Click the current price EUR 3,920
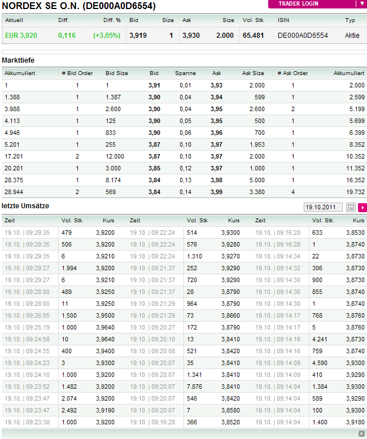Image resolution: width=367 pixels, height=439 pixels. pos(21,36)
